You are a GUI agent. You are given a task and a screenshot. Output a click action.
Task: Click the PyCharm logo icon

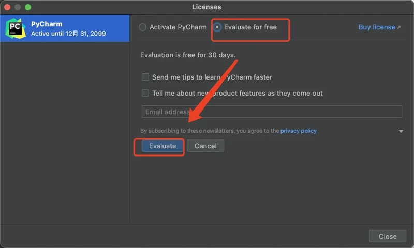click(x=16, y=28)
